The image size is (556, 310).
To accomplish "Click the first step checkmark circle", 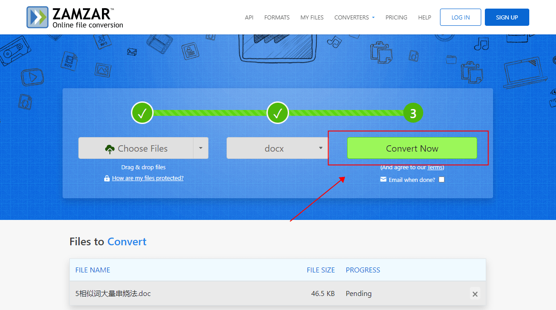I will point(142,113).
